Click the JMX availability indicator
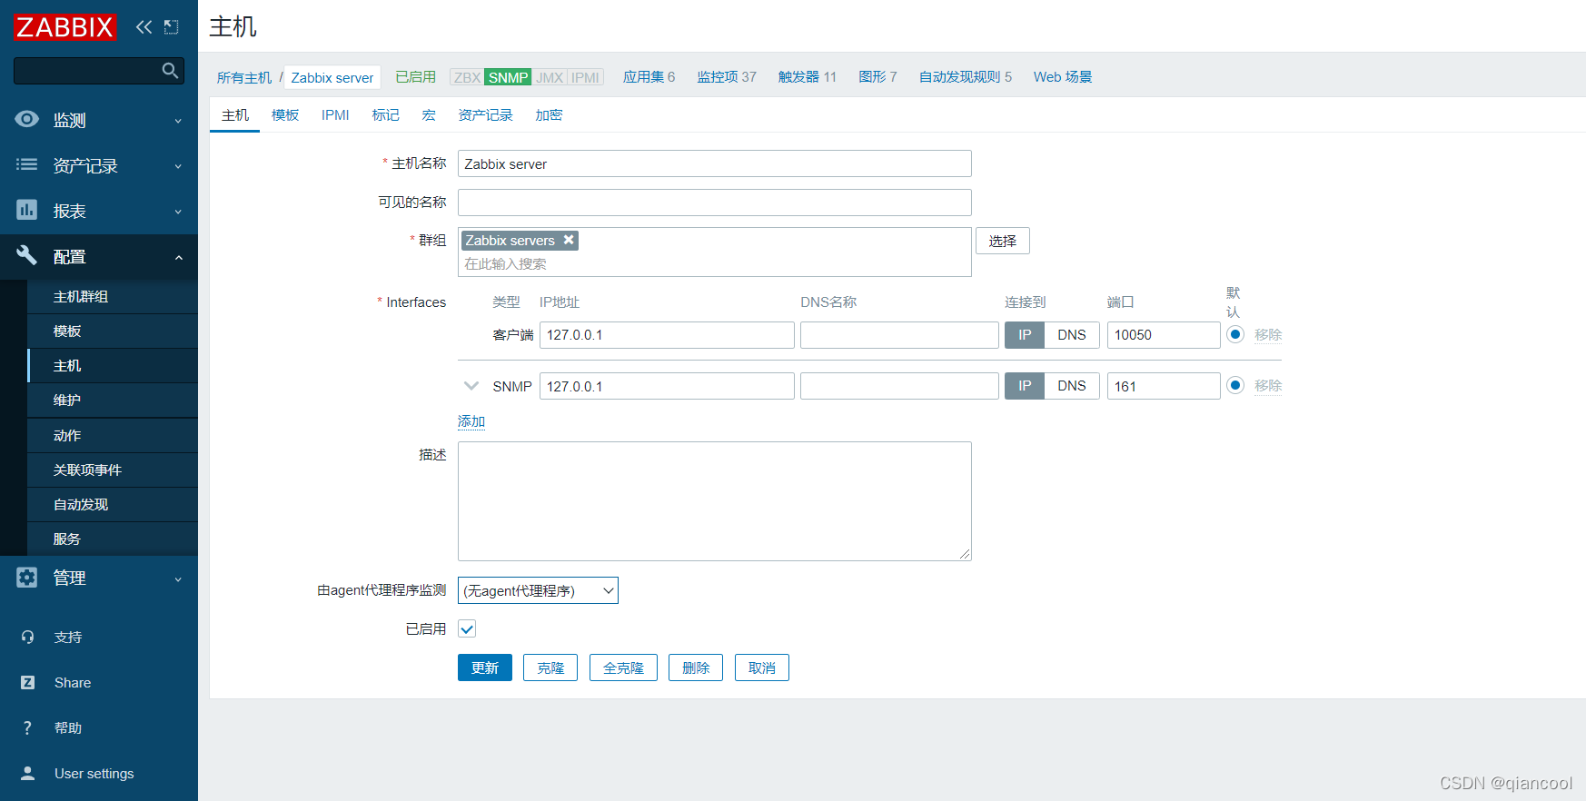This screenshot has width=1586, height=801. point(550,77)
